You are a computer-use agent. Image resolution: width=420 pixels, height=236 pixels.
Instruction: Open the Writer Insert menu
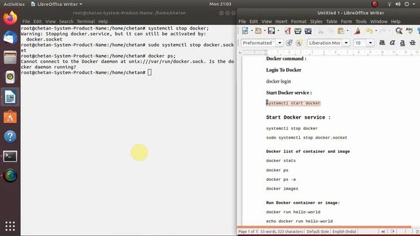tap(281, 22)
